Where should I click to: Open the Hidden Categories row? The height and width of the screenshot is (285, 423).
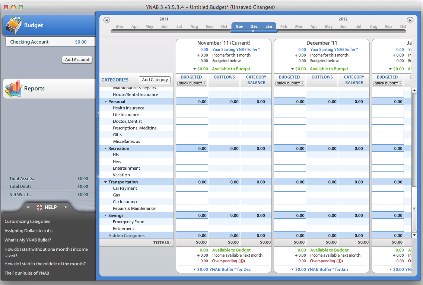tap(137, 236)
